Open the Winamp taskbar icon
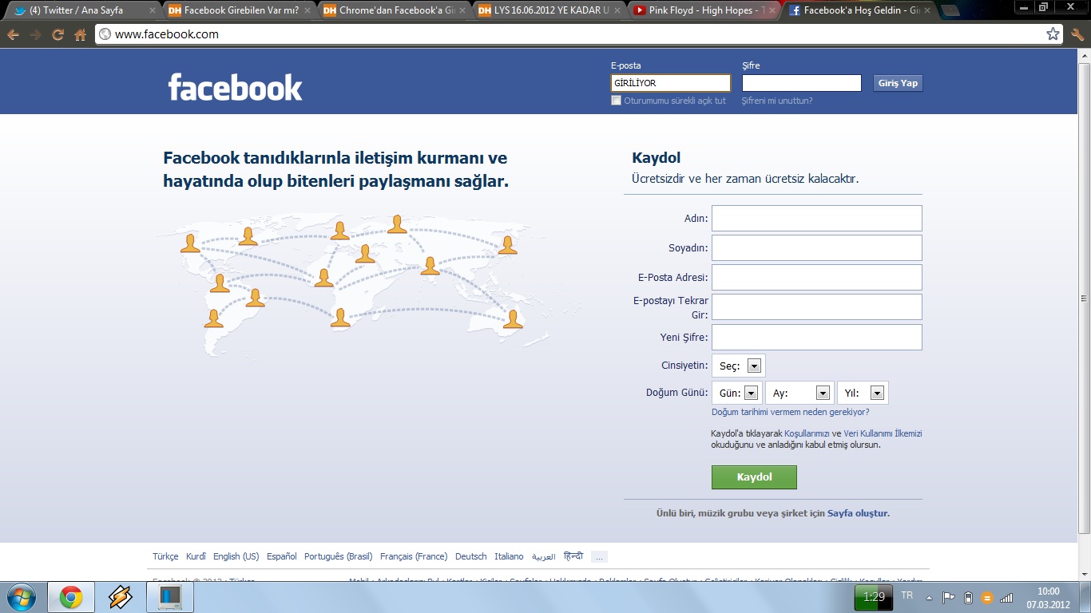 [121, 597]
